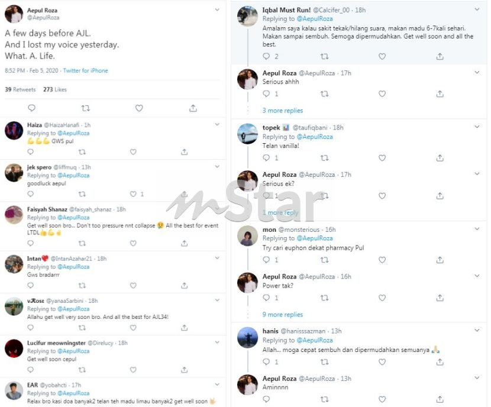View the 39 Retweets list
The image size is (491, 407).
20,89
